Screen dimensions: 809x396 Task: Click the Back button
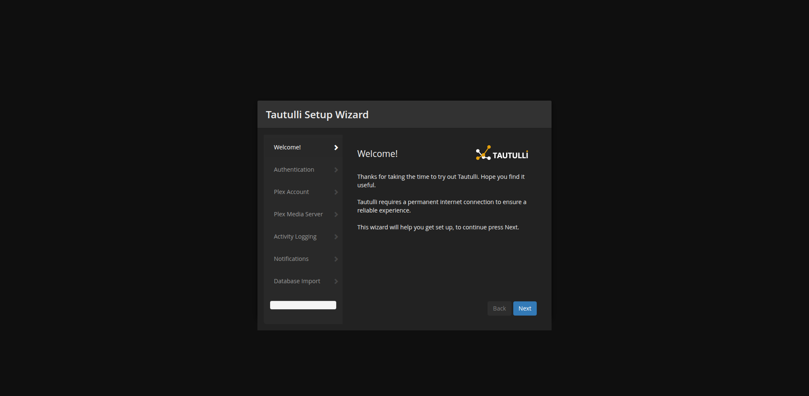[499, 308]
